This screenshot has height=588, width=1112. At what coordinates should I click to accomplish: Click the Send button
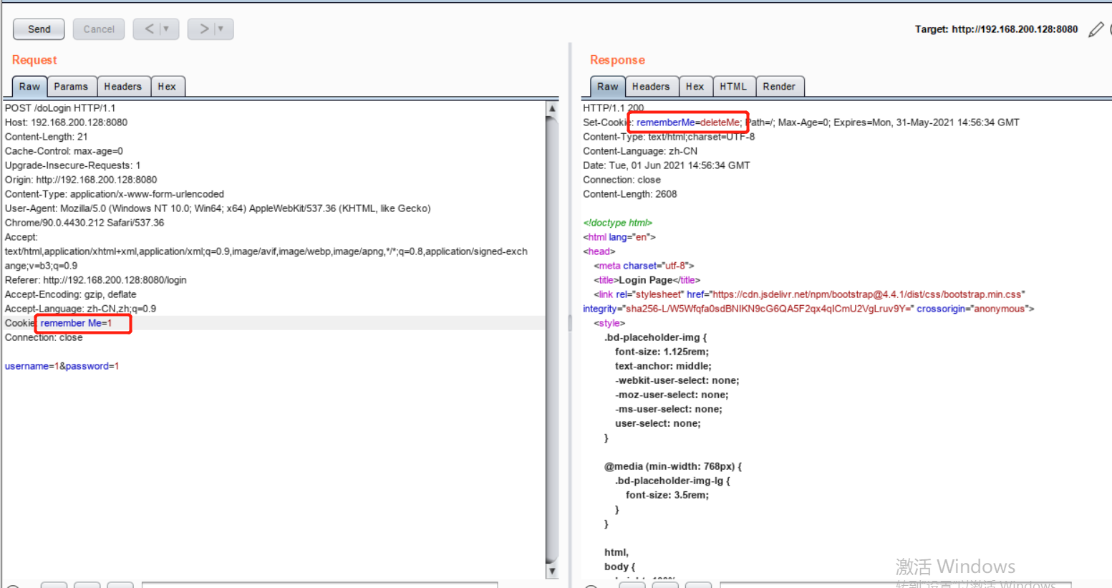39,29
